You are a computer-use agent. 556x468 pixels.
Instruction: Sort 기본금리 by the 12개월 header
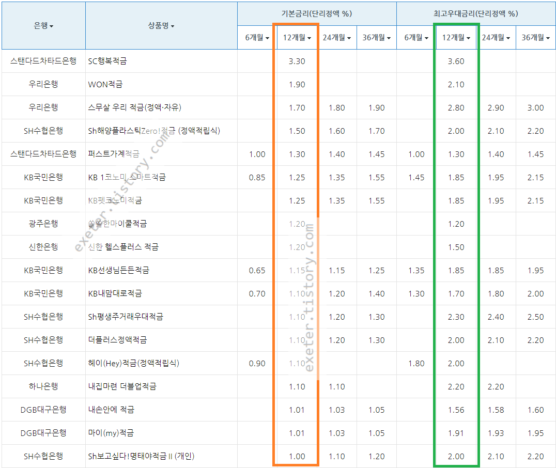[297, 37]
